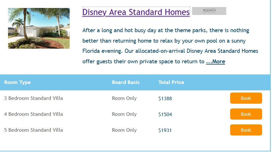Click the $1504 price
The height and width of the screenshot is (153, 272).
(x=165, y=115)
